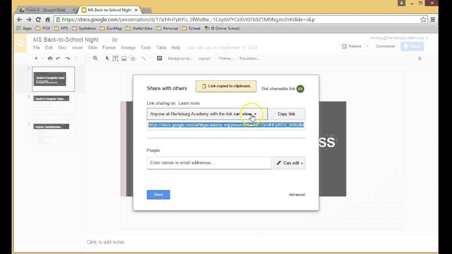452x254 pixels.
Task: Open the Theme... toolbar option
Action: 226,59
